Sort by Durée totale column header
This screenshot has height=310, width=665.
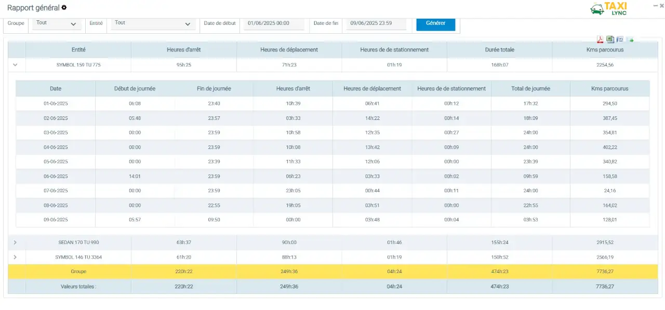(499, 50)
